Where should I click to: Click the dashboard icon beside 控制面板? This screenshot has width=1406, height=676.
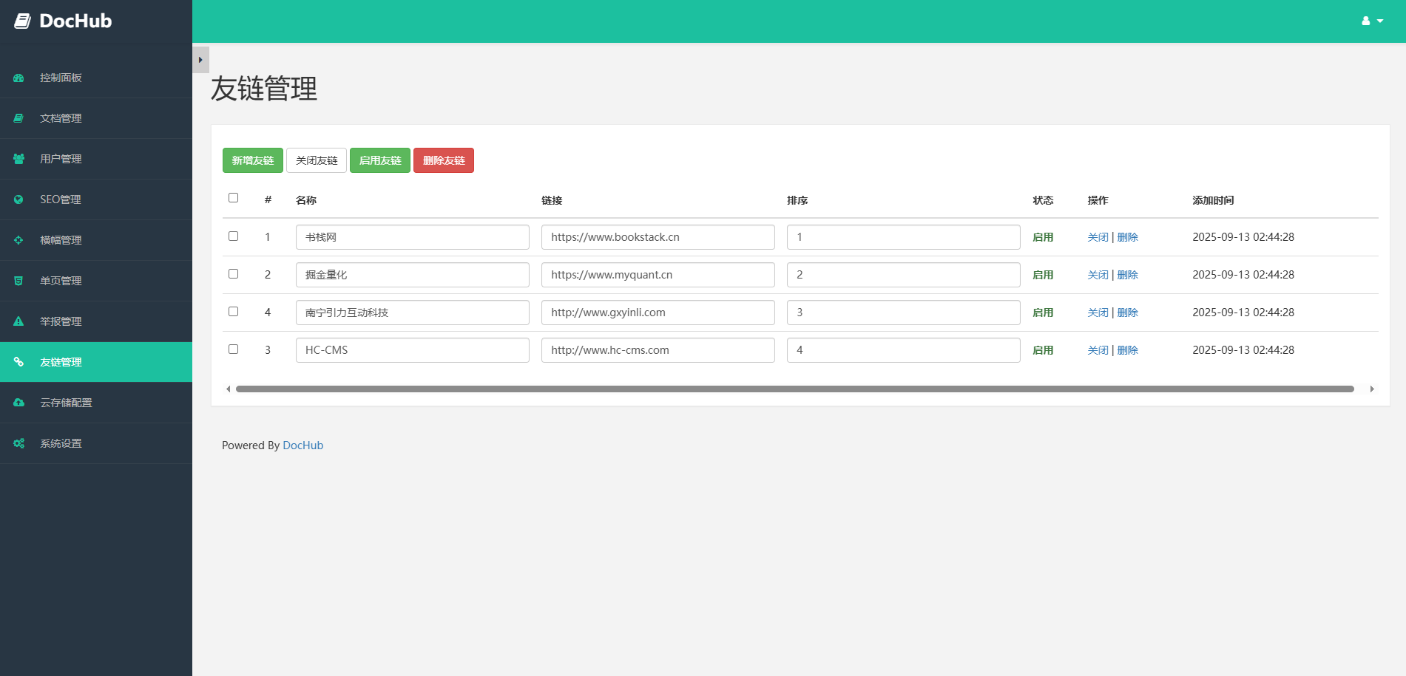18,78
